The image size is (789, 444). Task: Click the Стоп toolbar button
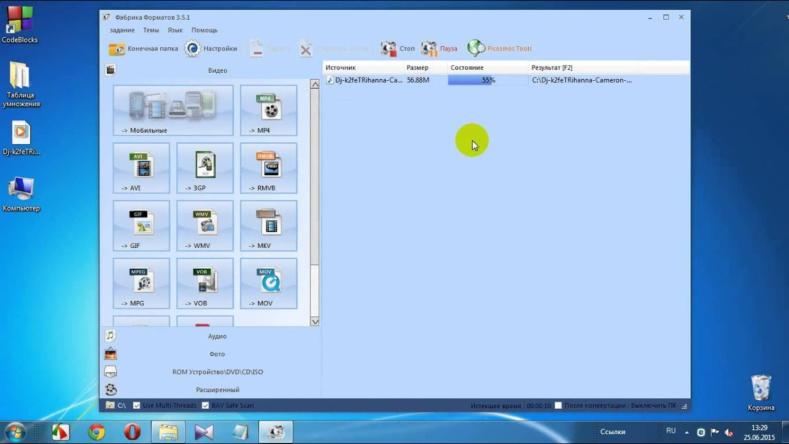[398, 49]
